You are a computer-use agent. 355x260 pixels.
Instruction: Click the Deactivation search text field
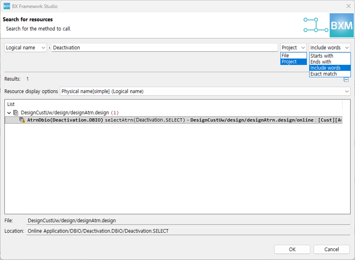point(165,48)
